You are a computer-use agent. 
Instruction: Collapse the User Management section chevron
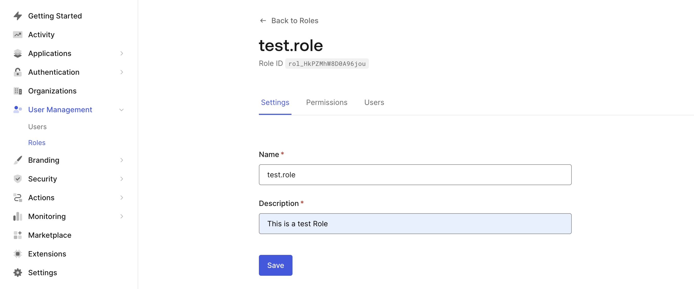point(121,110)
